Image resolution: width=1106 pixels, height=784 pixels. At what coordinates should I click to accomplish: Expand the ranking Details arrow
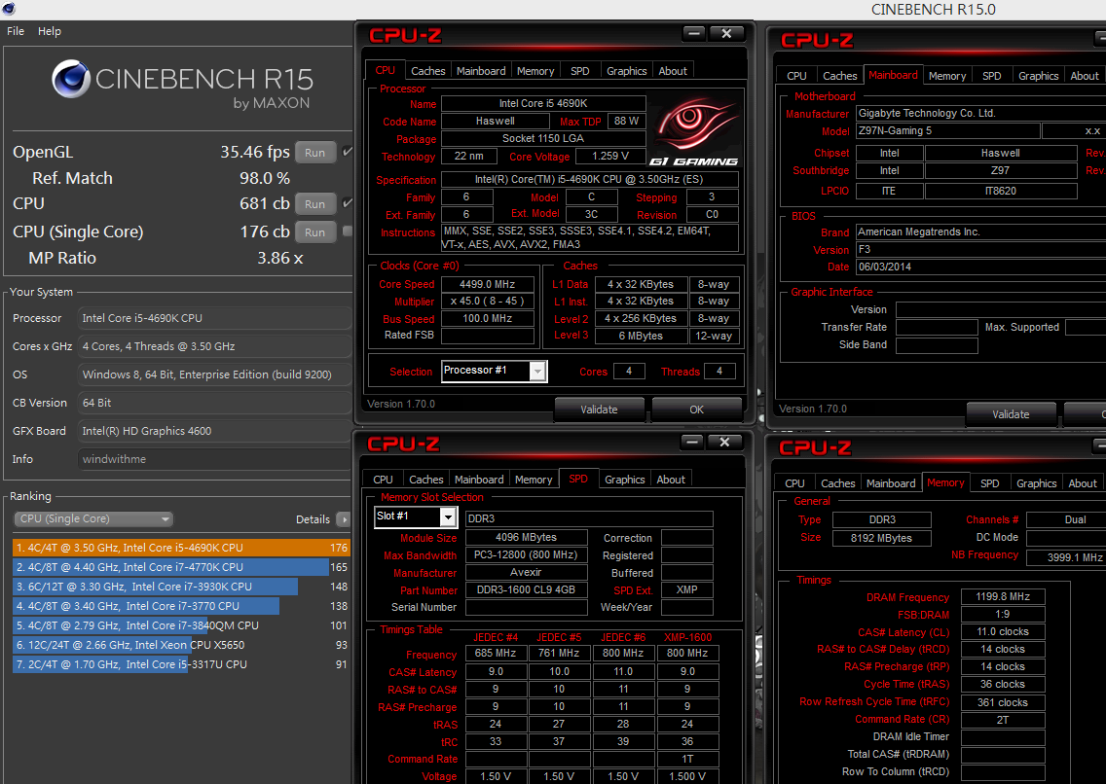click(x=344, y=519)
